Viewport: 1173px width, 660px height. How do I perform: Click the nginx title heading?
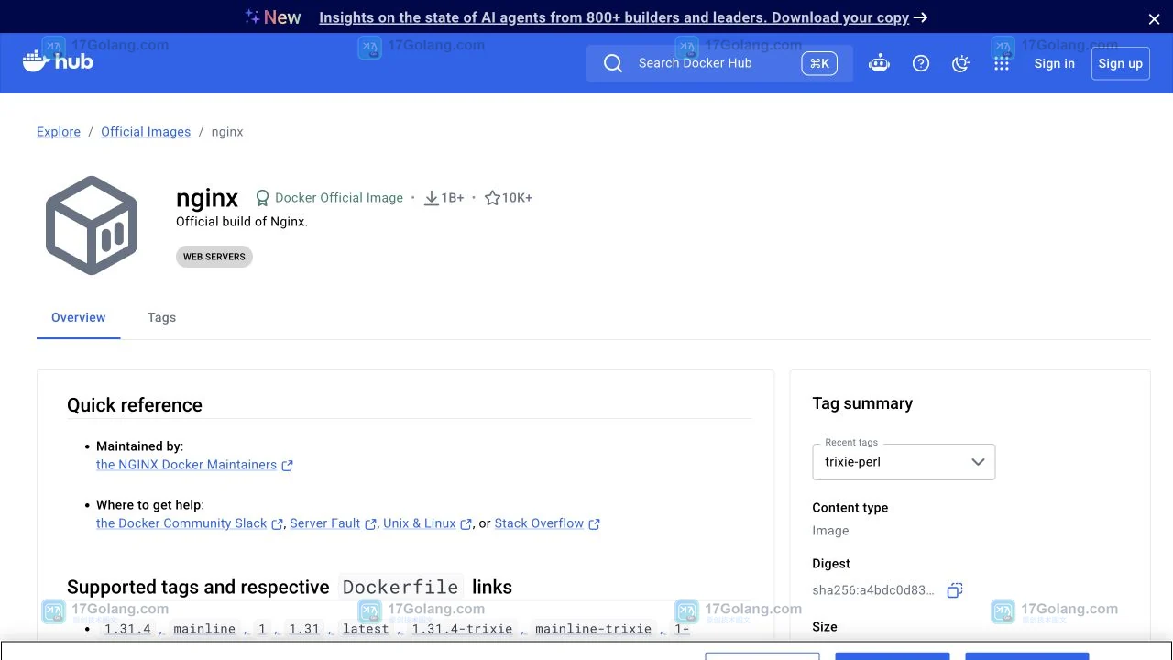click(207, 198)
